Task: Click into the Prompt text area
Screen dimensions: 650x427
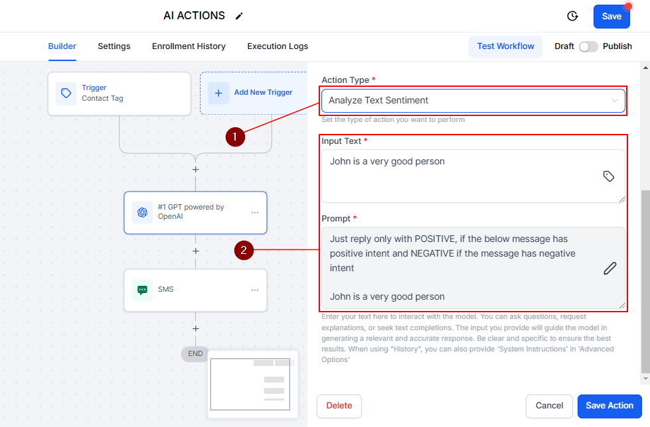Action: [x=473, y=268]
